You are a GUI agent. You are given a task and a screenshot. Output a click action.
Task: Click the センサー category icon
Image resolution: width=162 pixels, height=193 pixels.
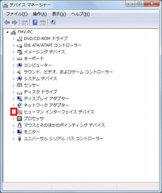coord(20,85)
